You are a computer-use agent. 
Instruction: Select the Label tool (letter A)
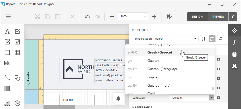[7, 31]
